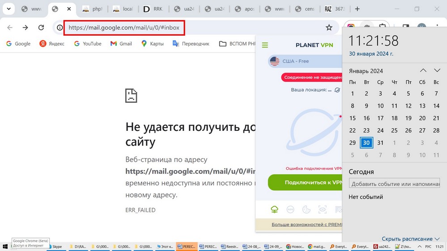Open the США - Free server selector
This screenshot has width=447, height=251.
(x=305, y=61)
